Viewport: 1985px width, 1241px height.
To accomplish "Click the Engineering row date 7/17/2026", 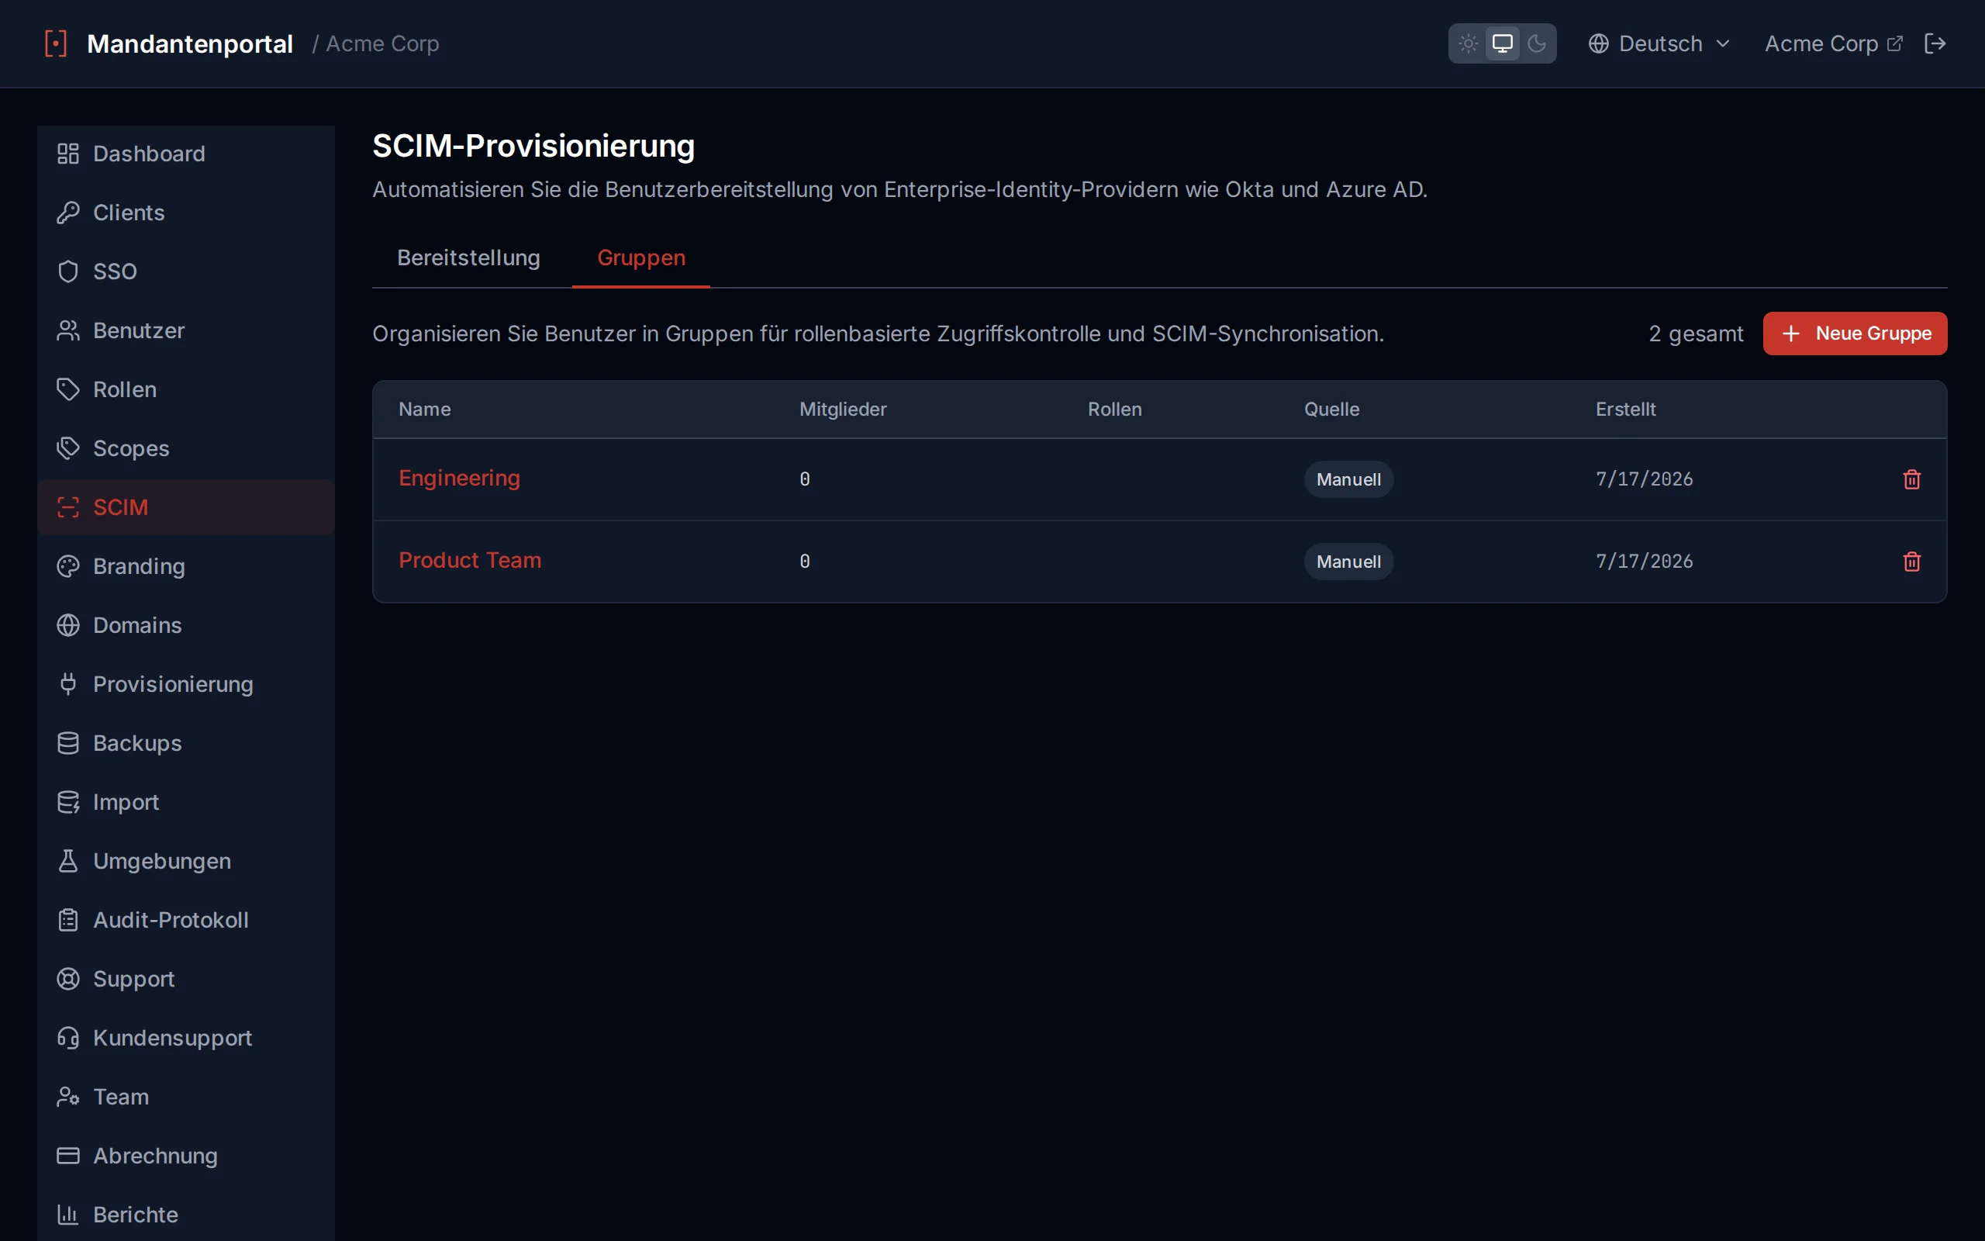I will click(x=1644, y=479).
